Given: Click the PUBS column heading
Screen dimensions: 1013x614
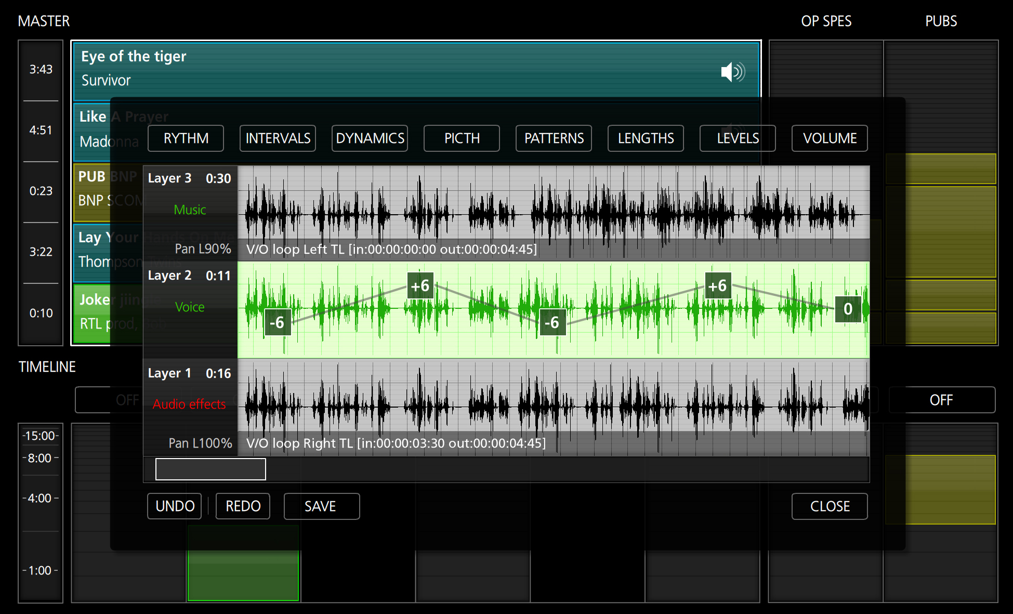Looking at the screenshot, I should coord(941,21).
